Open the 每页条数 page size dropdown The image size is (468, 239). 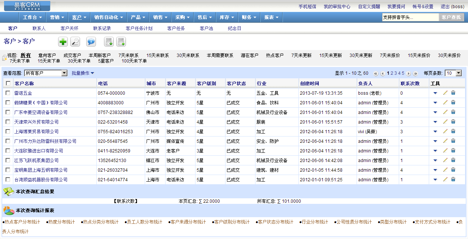454,73
